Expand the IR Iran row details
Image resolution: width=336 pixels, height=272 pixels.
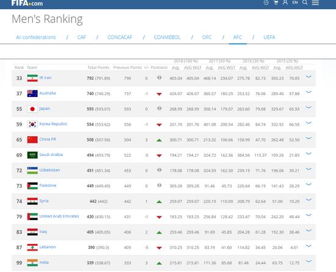click(309, 77)
